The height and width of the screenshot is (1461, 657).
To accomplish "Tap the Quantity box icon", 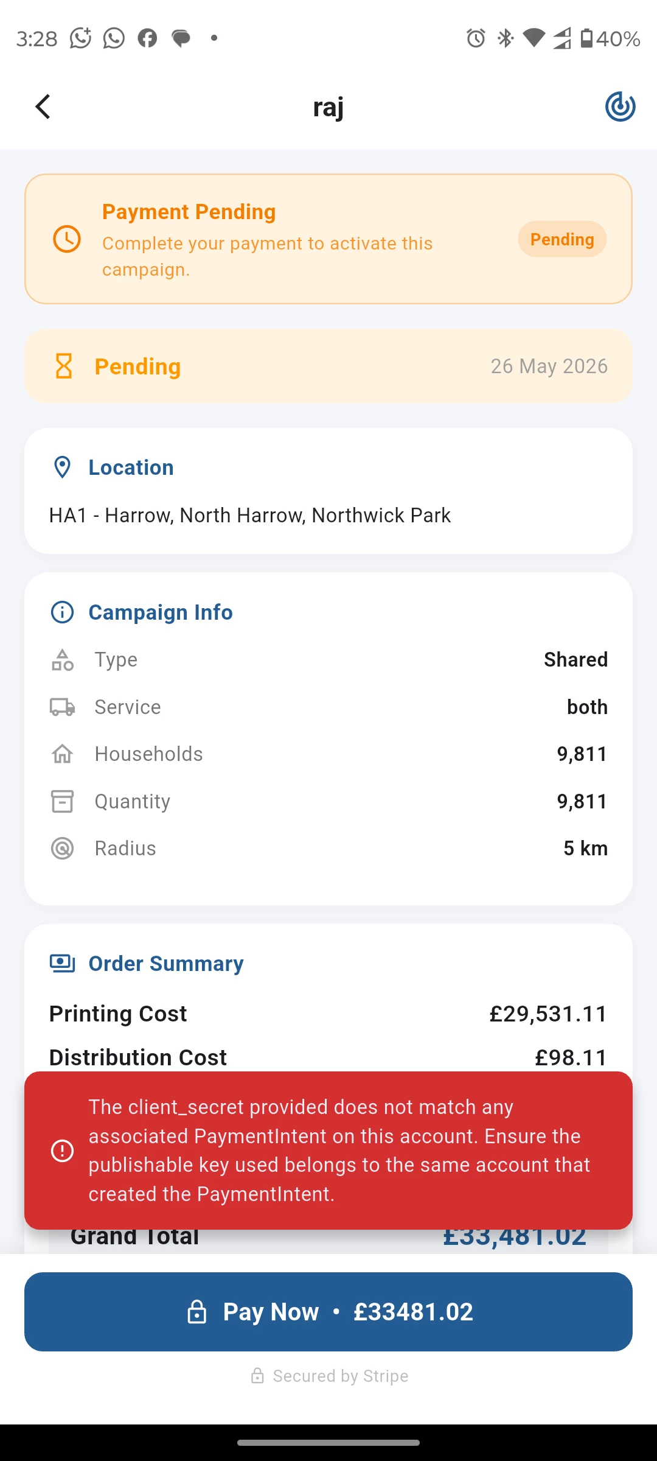I will pyautogui.click(x=62, y=802).
